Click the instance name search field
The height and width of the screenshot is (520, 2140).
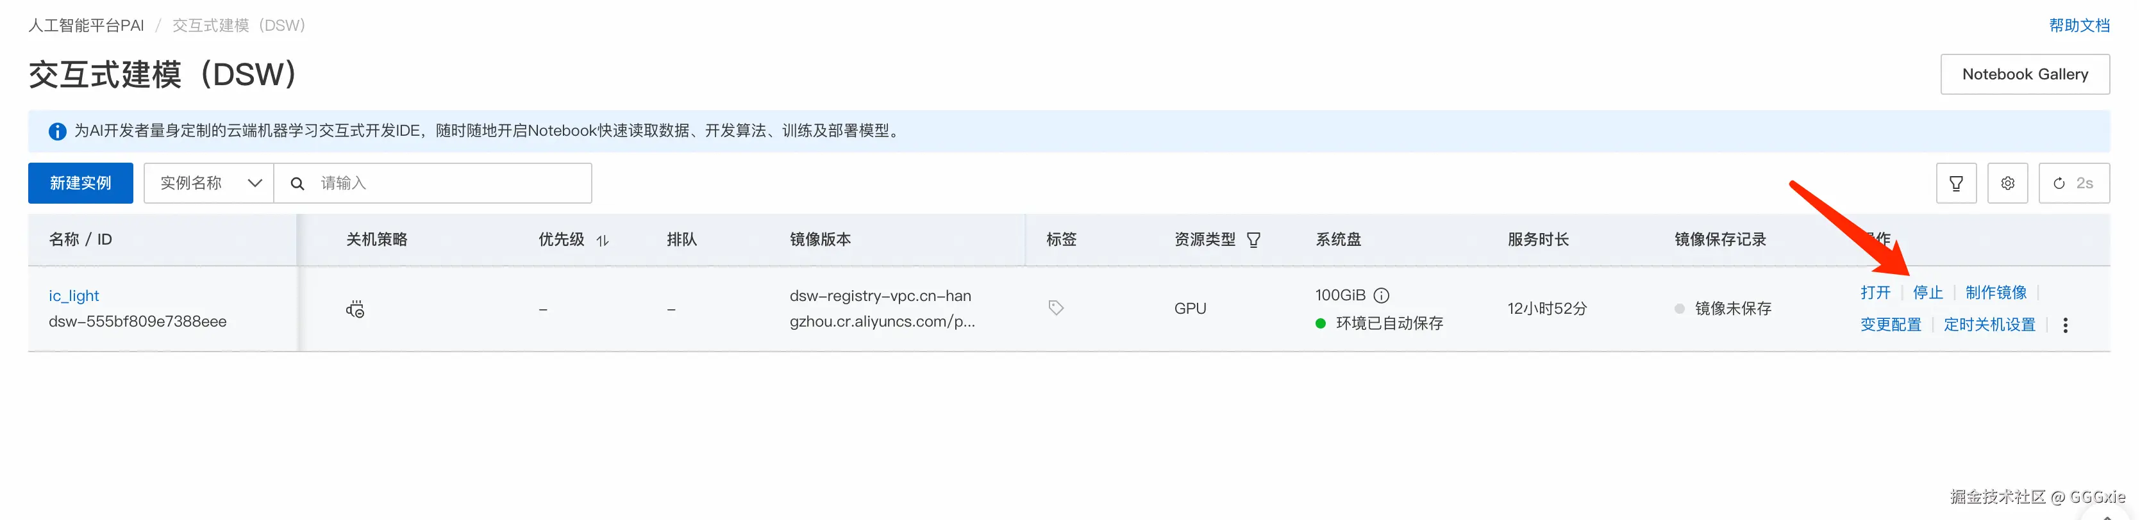point(449,183)
